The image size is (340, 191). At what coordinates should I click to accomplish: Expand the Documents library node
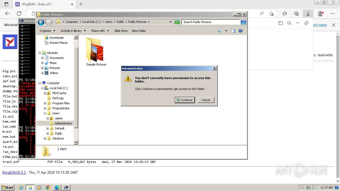click(42, 58)
